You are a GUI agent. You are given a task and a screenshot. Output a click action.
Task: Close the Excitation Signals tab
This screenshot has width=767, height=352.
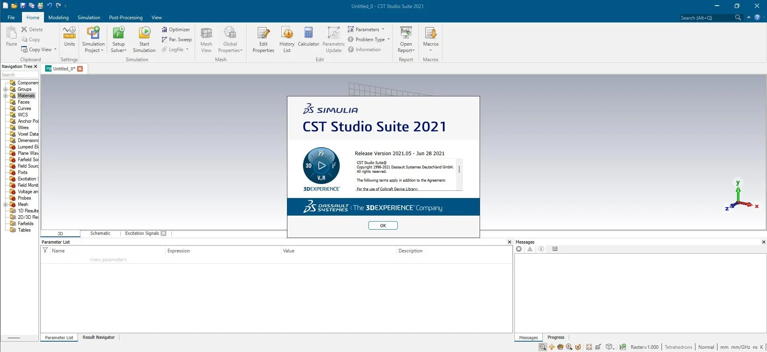click(x=163, y=233)
